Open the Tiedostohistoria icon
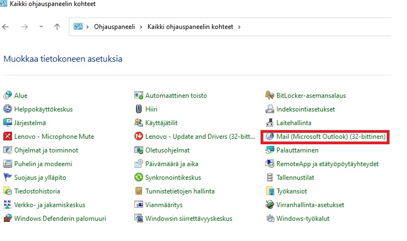Viewport: 407px width, 241px height. click(x=8, y=191)
